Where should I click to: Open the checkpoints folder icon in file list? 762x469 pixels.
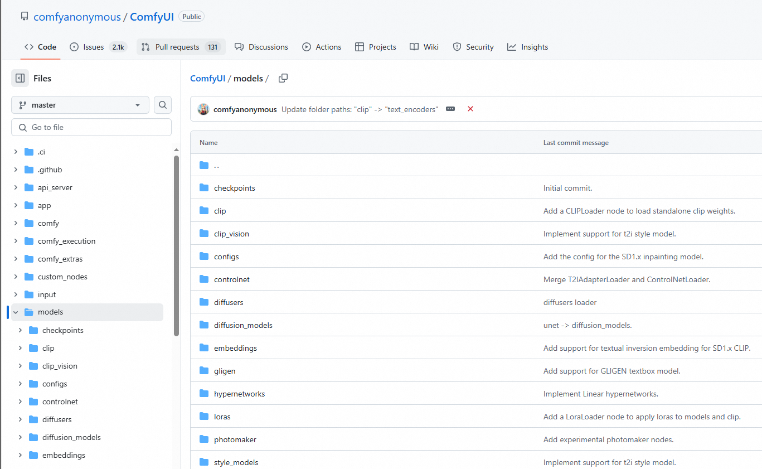coord(204,188)
